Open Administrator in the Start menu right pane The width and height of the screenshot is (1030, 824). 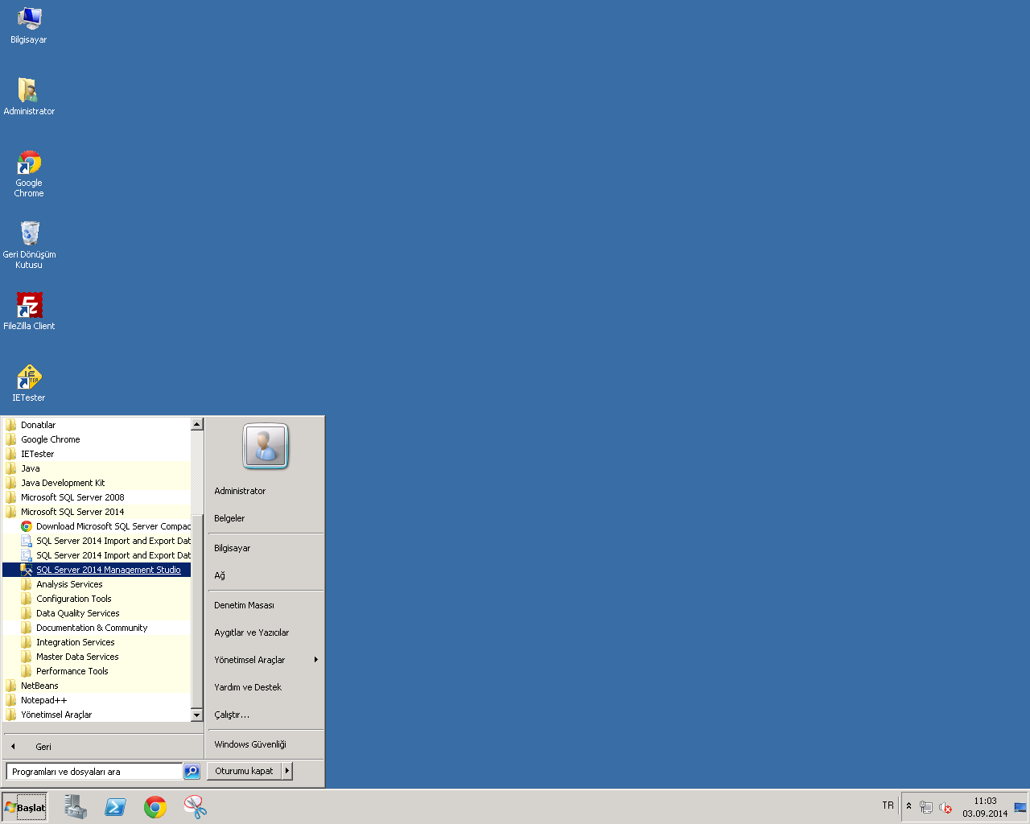(266, 491)
